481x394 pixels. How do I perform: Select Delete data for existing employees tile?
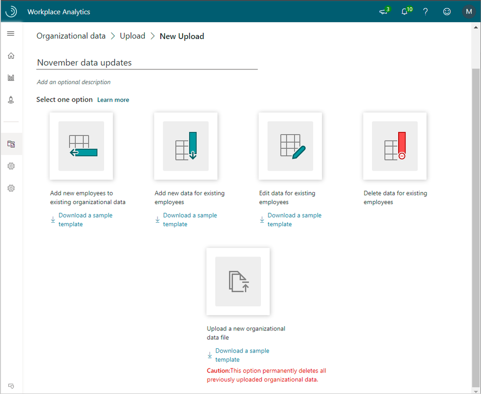pos(395,146)
